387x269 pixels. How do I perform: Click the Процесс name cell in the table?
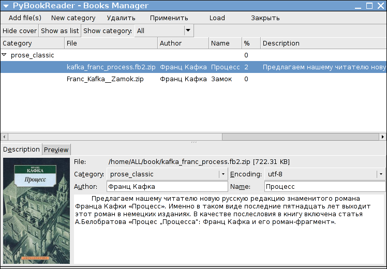(225, 67)
